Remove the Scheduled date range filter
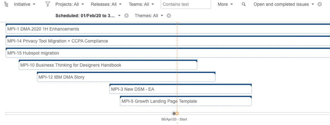330x125 pixels. click(x=126, y=16)
